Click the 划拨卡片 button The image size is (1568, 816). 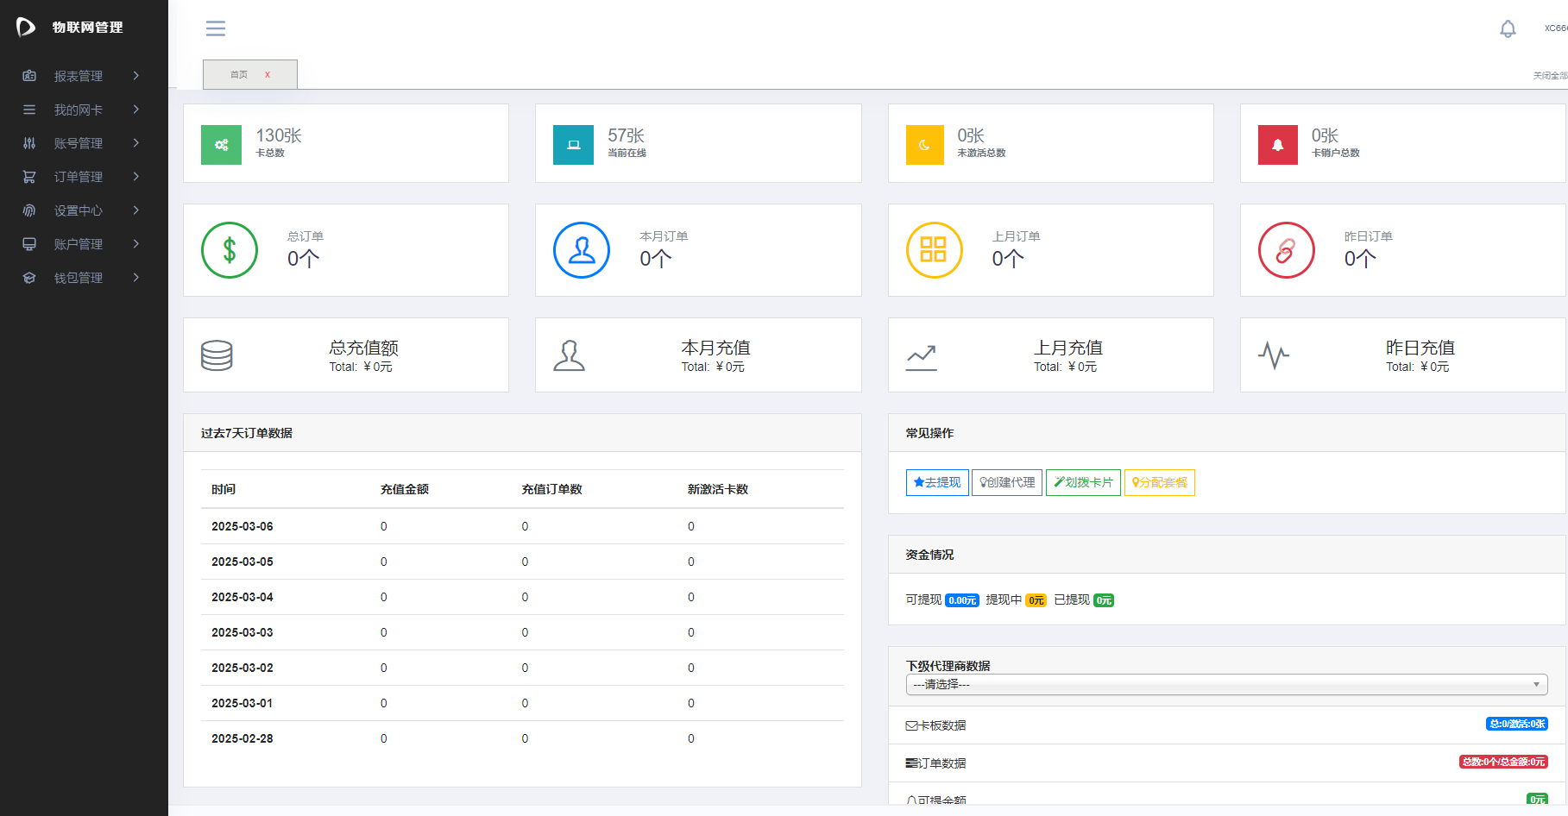pos(1083,482)
